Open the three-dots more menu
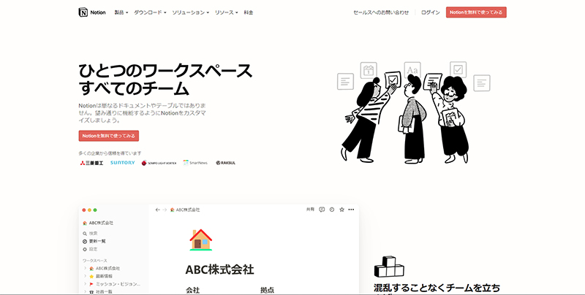The height and width of the screenshot is (295, 585). tap(351, 210)
